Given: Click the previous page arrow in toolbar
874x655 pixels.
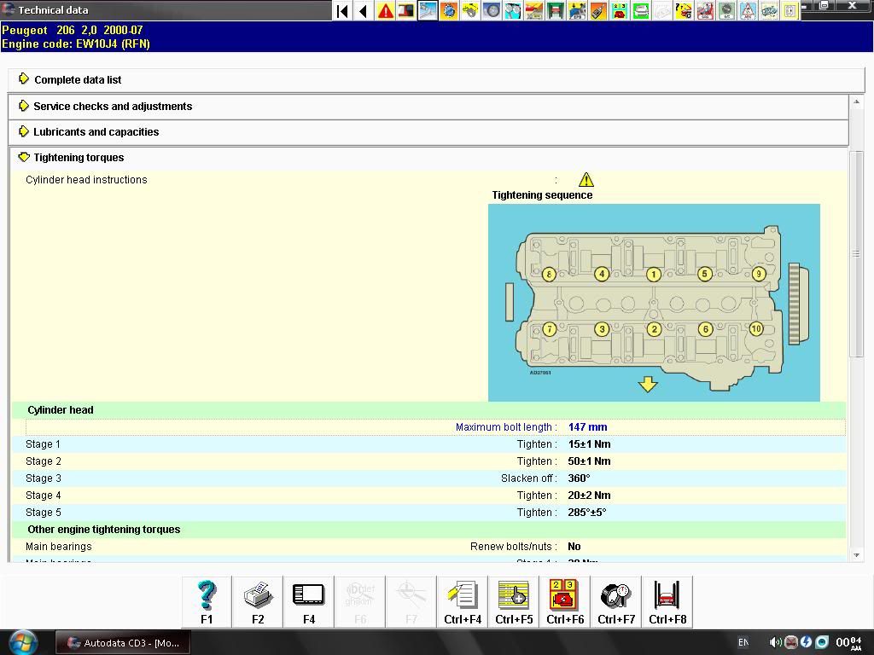Looking at the screenshot, I should click(x=364, y=11).
